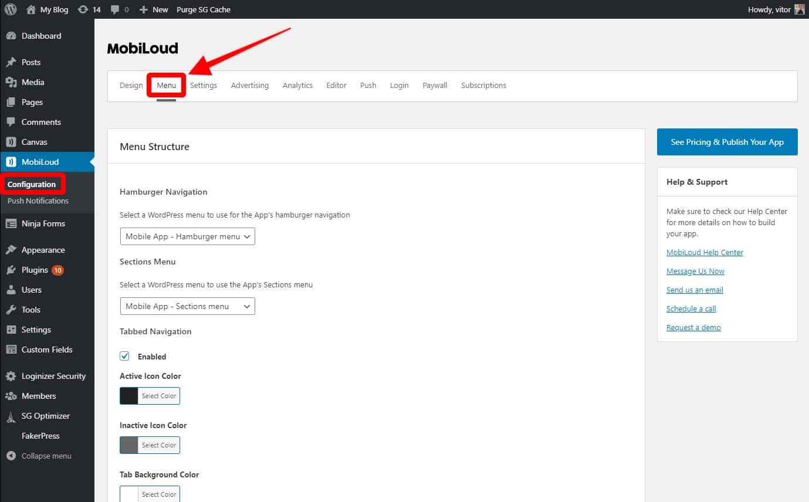Click the vitor user avatar
Screen dimensions: 809x502
(x=800, y=9)
